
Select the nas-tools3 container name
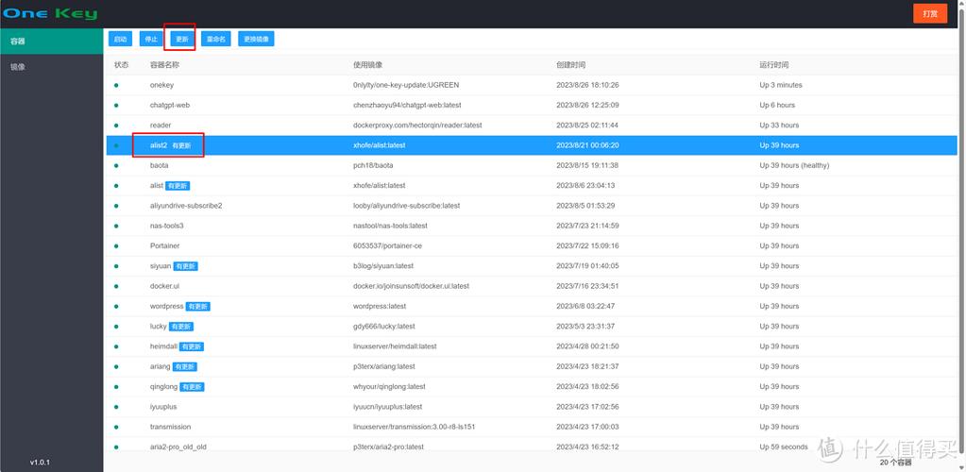click(x=166, y=226)
